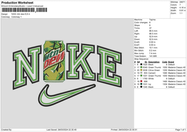Click 'Madeira Classic 40' in the Cement row
187x132 pixels.
(177, 73)
